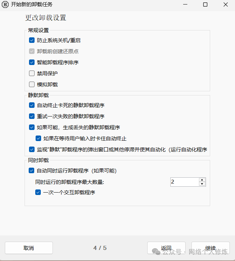Decrease max concurrent uninstallers with down arrow
Screen dimensions: 235x261
202,184
